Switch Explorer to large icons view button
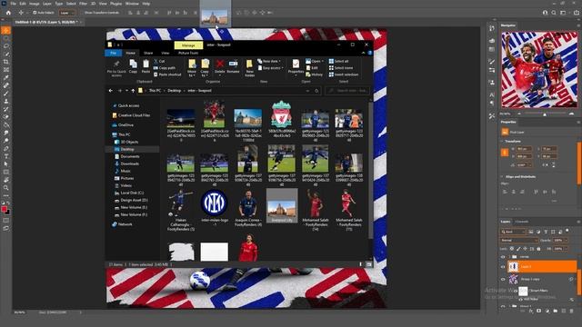582x327 pixels. 368,264
